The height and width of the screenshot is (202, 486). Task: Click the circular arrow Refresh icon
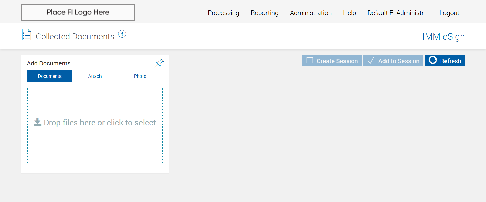click(x=433, y=60)
